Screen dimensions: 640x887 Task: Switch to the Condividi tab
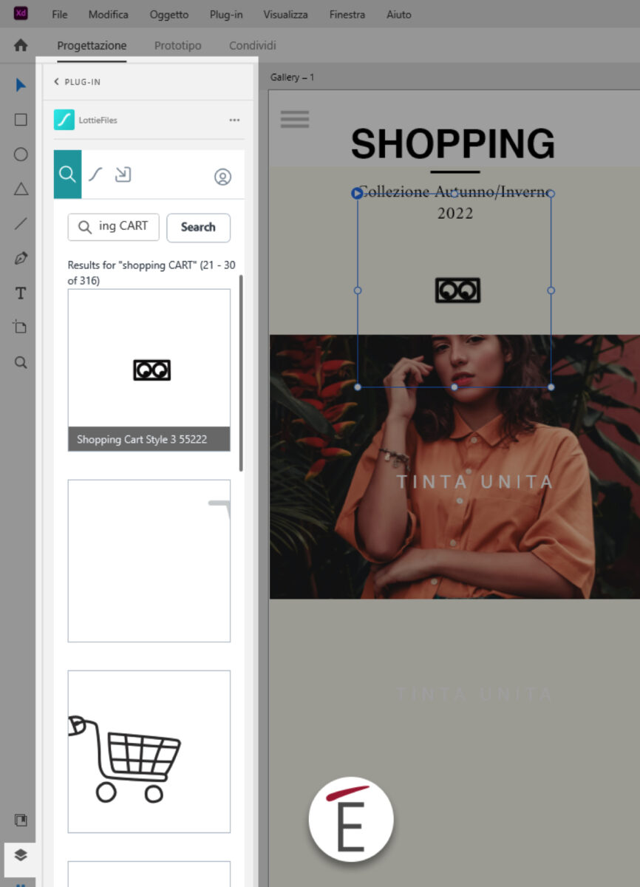pos(252,45)
